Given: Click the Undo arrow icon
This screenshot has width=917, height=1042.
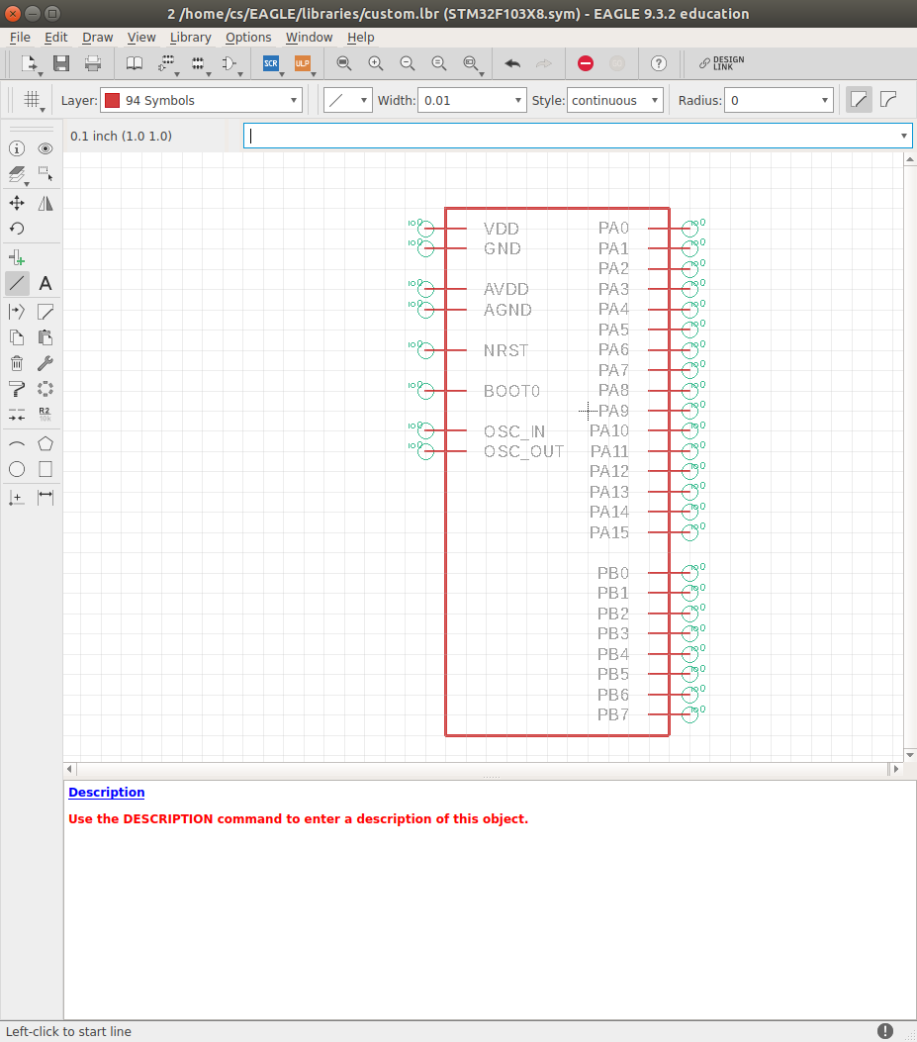Looking at the screenshot, I should coord(512,63).
